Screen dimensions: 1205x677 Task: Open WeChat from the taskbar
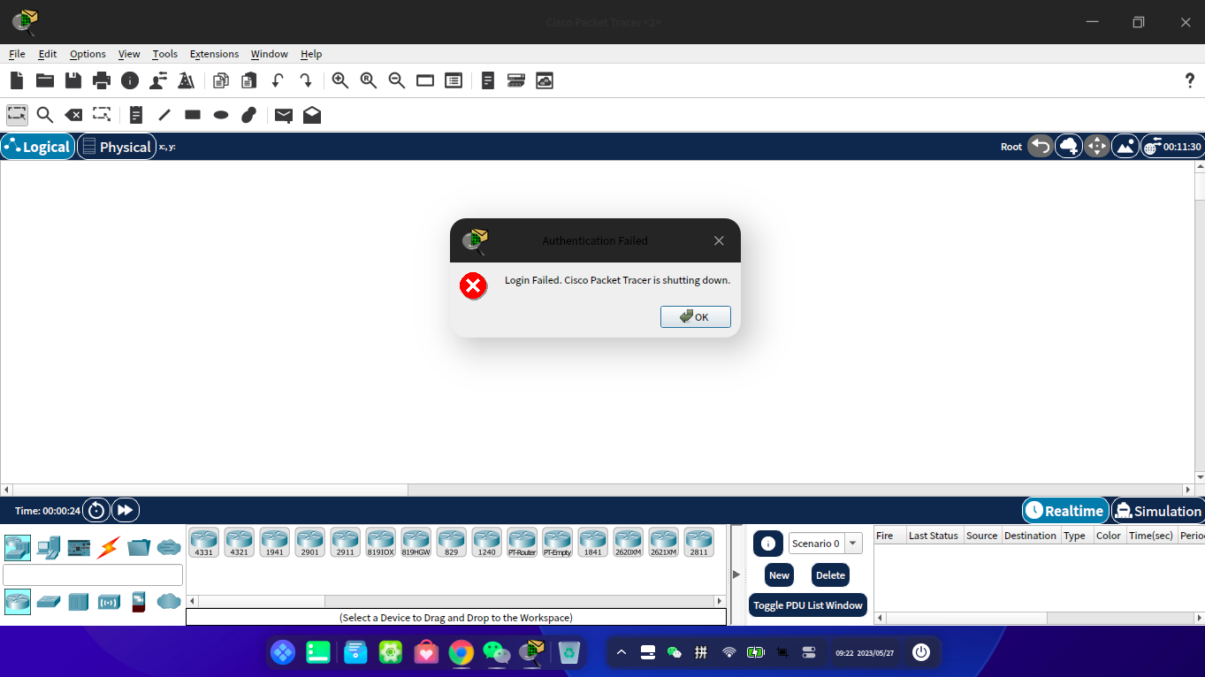[496, 653]
